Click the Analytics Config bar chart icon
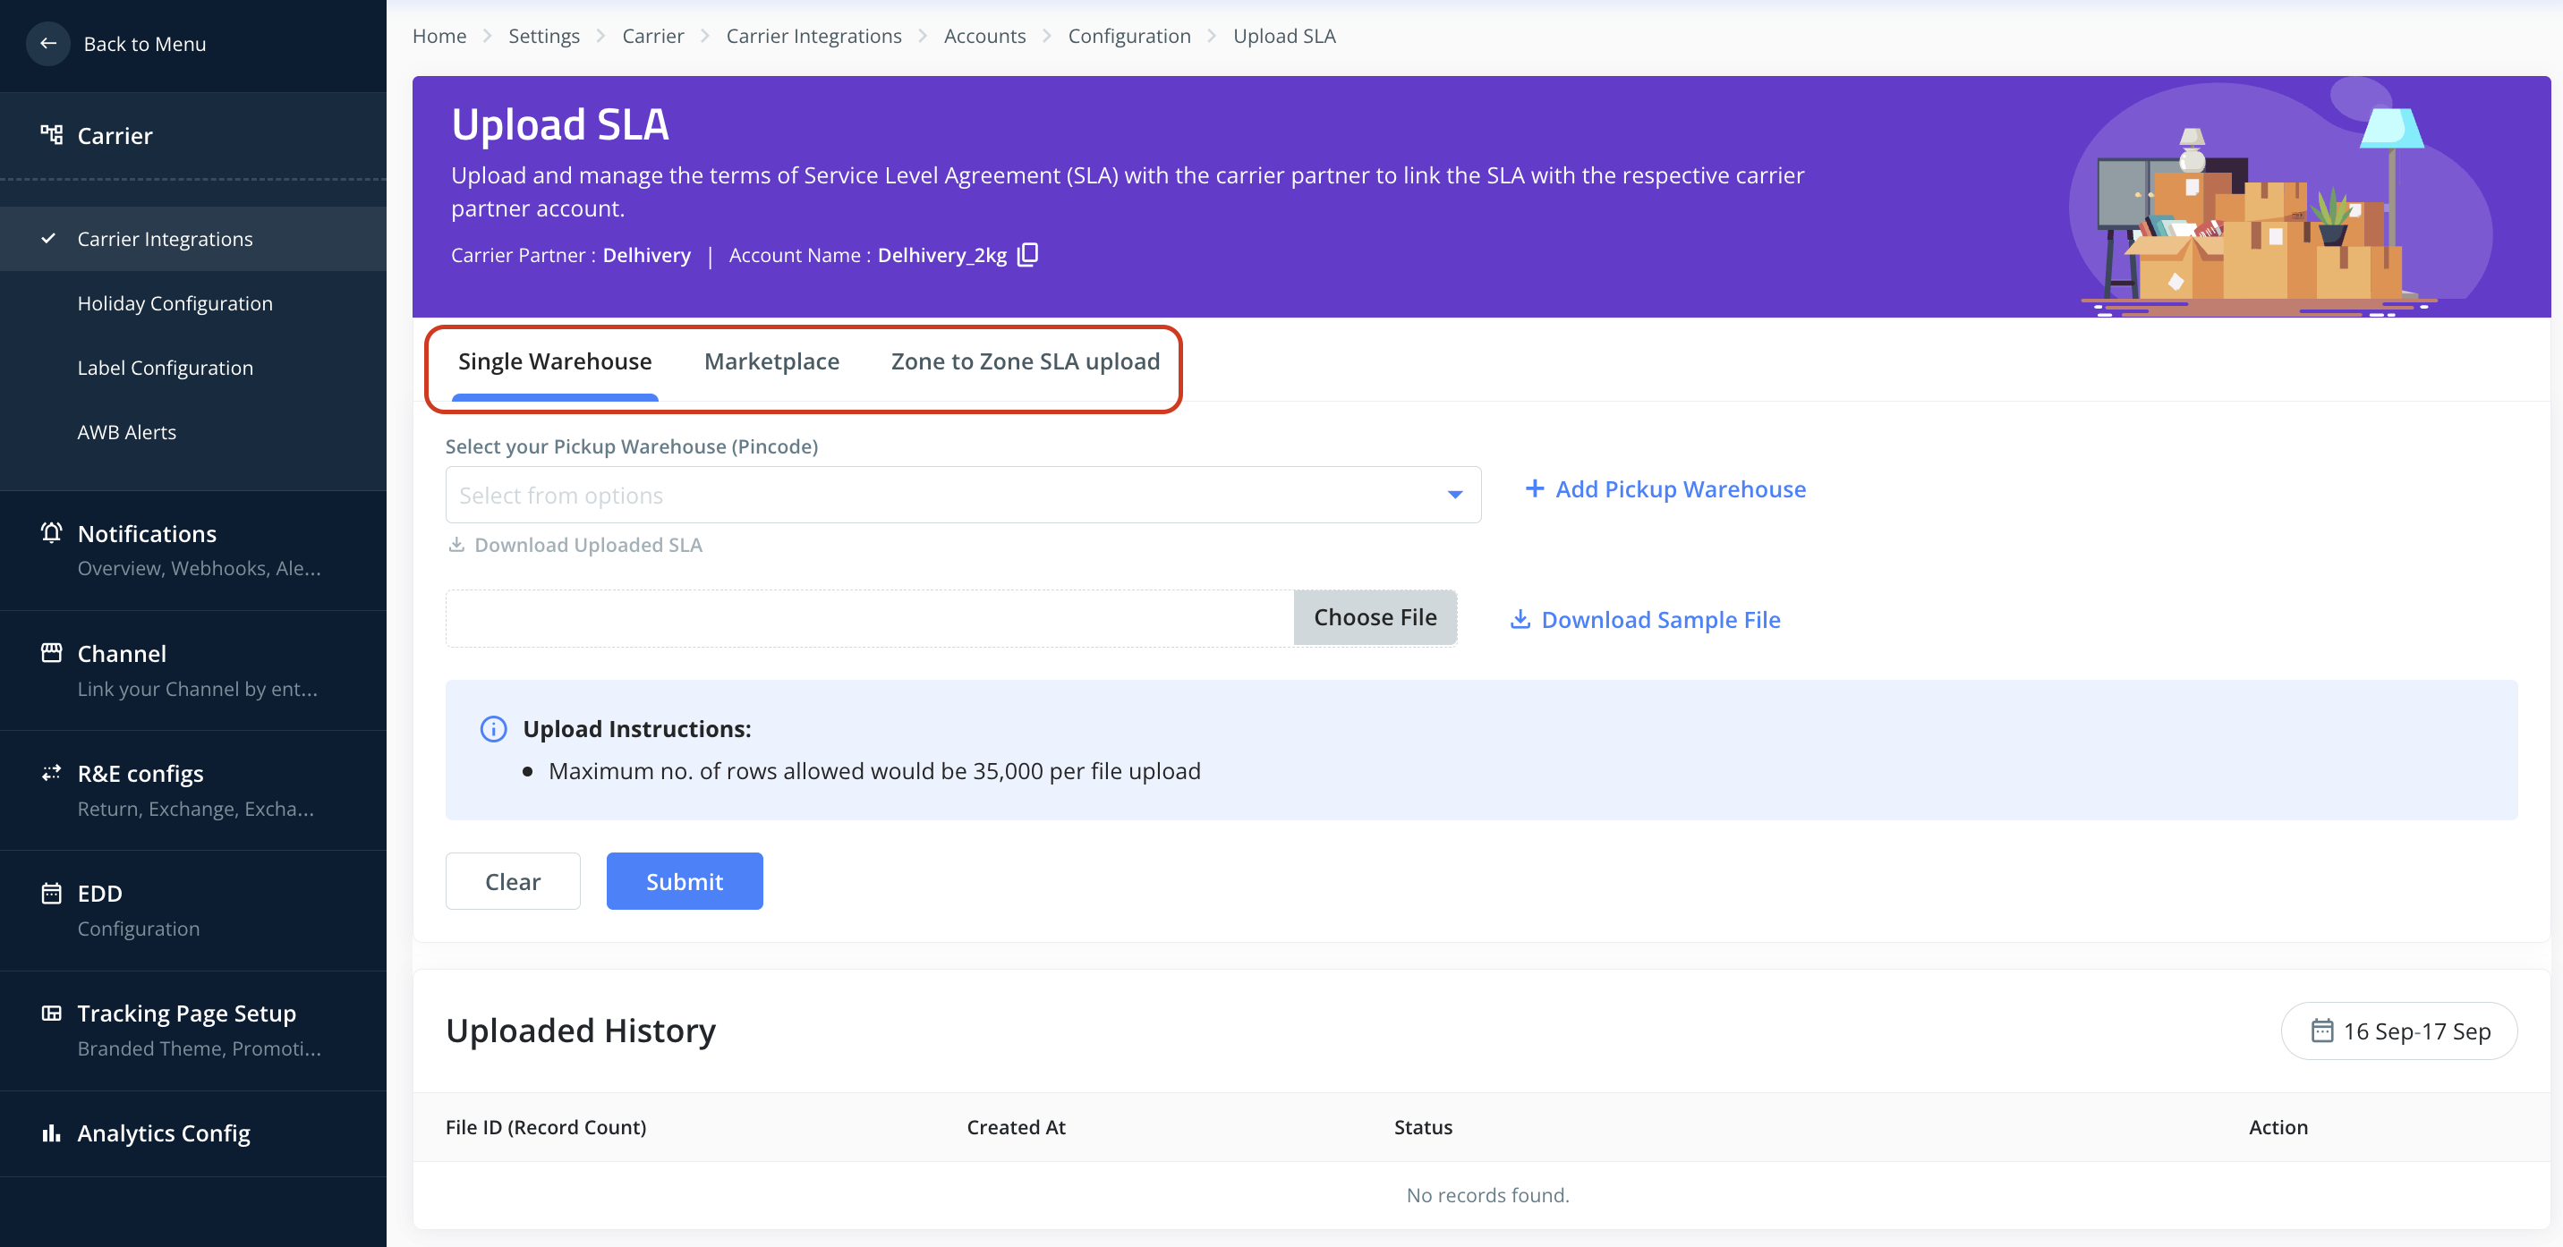The image size is (2563, 1247). pos(52,1132)
